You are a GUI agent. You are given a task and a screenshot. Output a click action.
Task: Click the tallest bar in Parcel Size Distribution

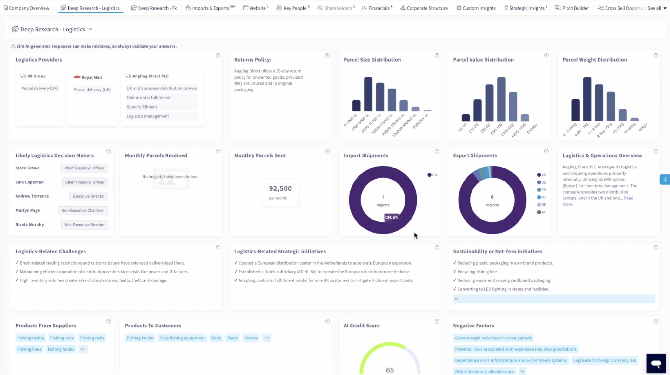[368, 94]
